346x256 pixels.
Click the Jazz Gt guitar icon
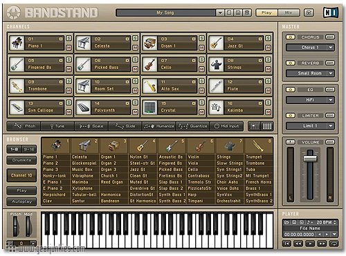[x=216, y=43]
